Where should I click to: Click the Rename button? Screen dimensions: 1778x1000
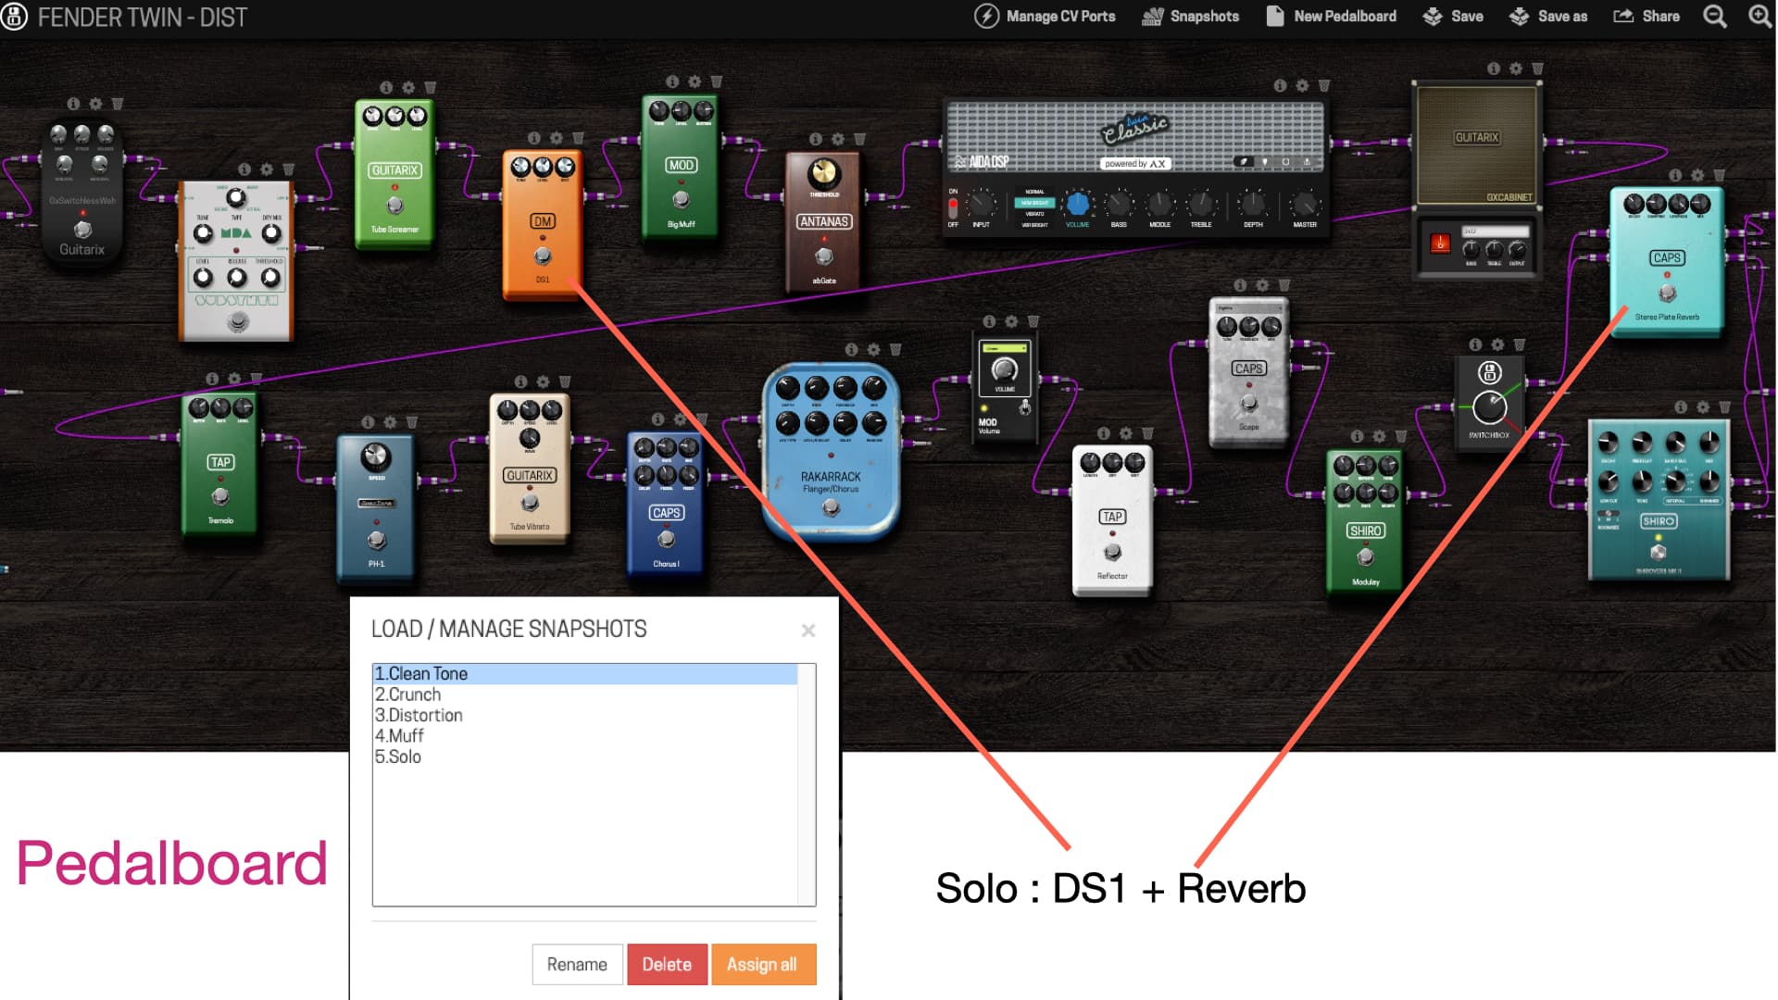576,964
